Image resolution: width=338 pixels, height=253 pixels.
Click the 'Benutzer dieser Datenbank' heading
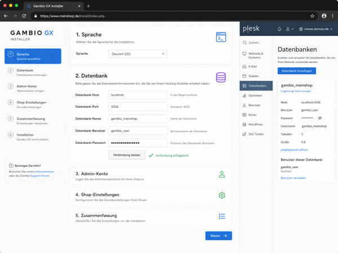click(301, 160)
